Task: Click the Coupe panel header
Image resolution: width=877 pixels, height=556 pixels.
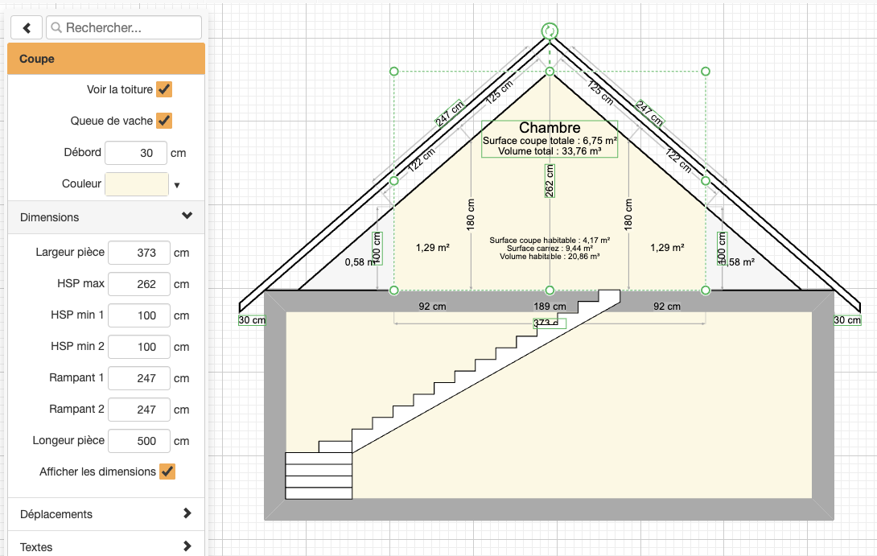Action: [106, 59]
